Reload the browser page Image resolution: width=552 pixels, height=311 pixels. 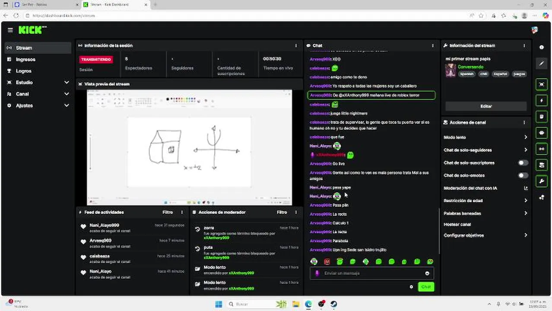point(16,16)
